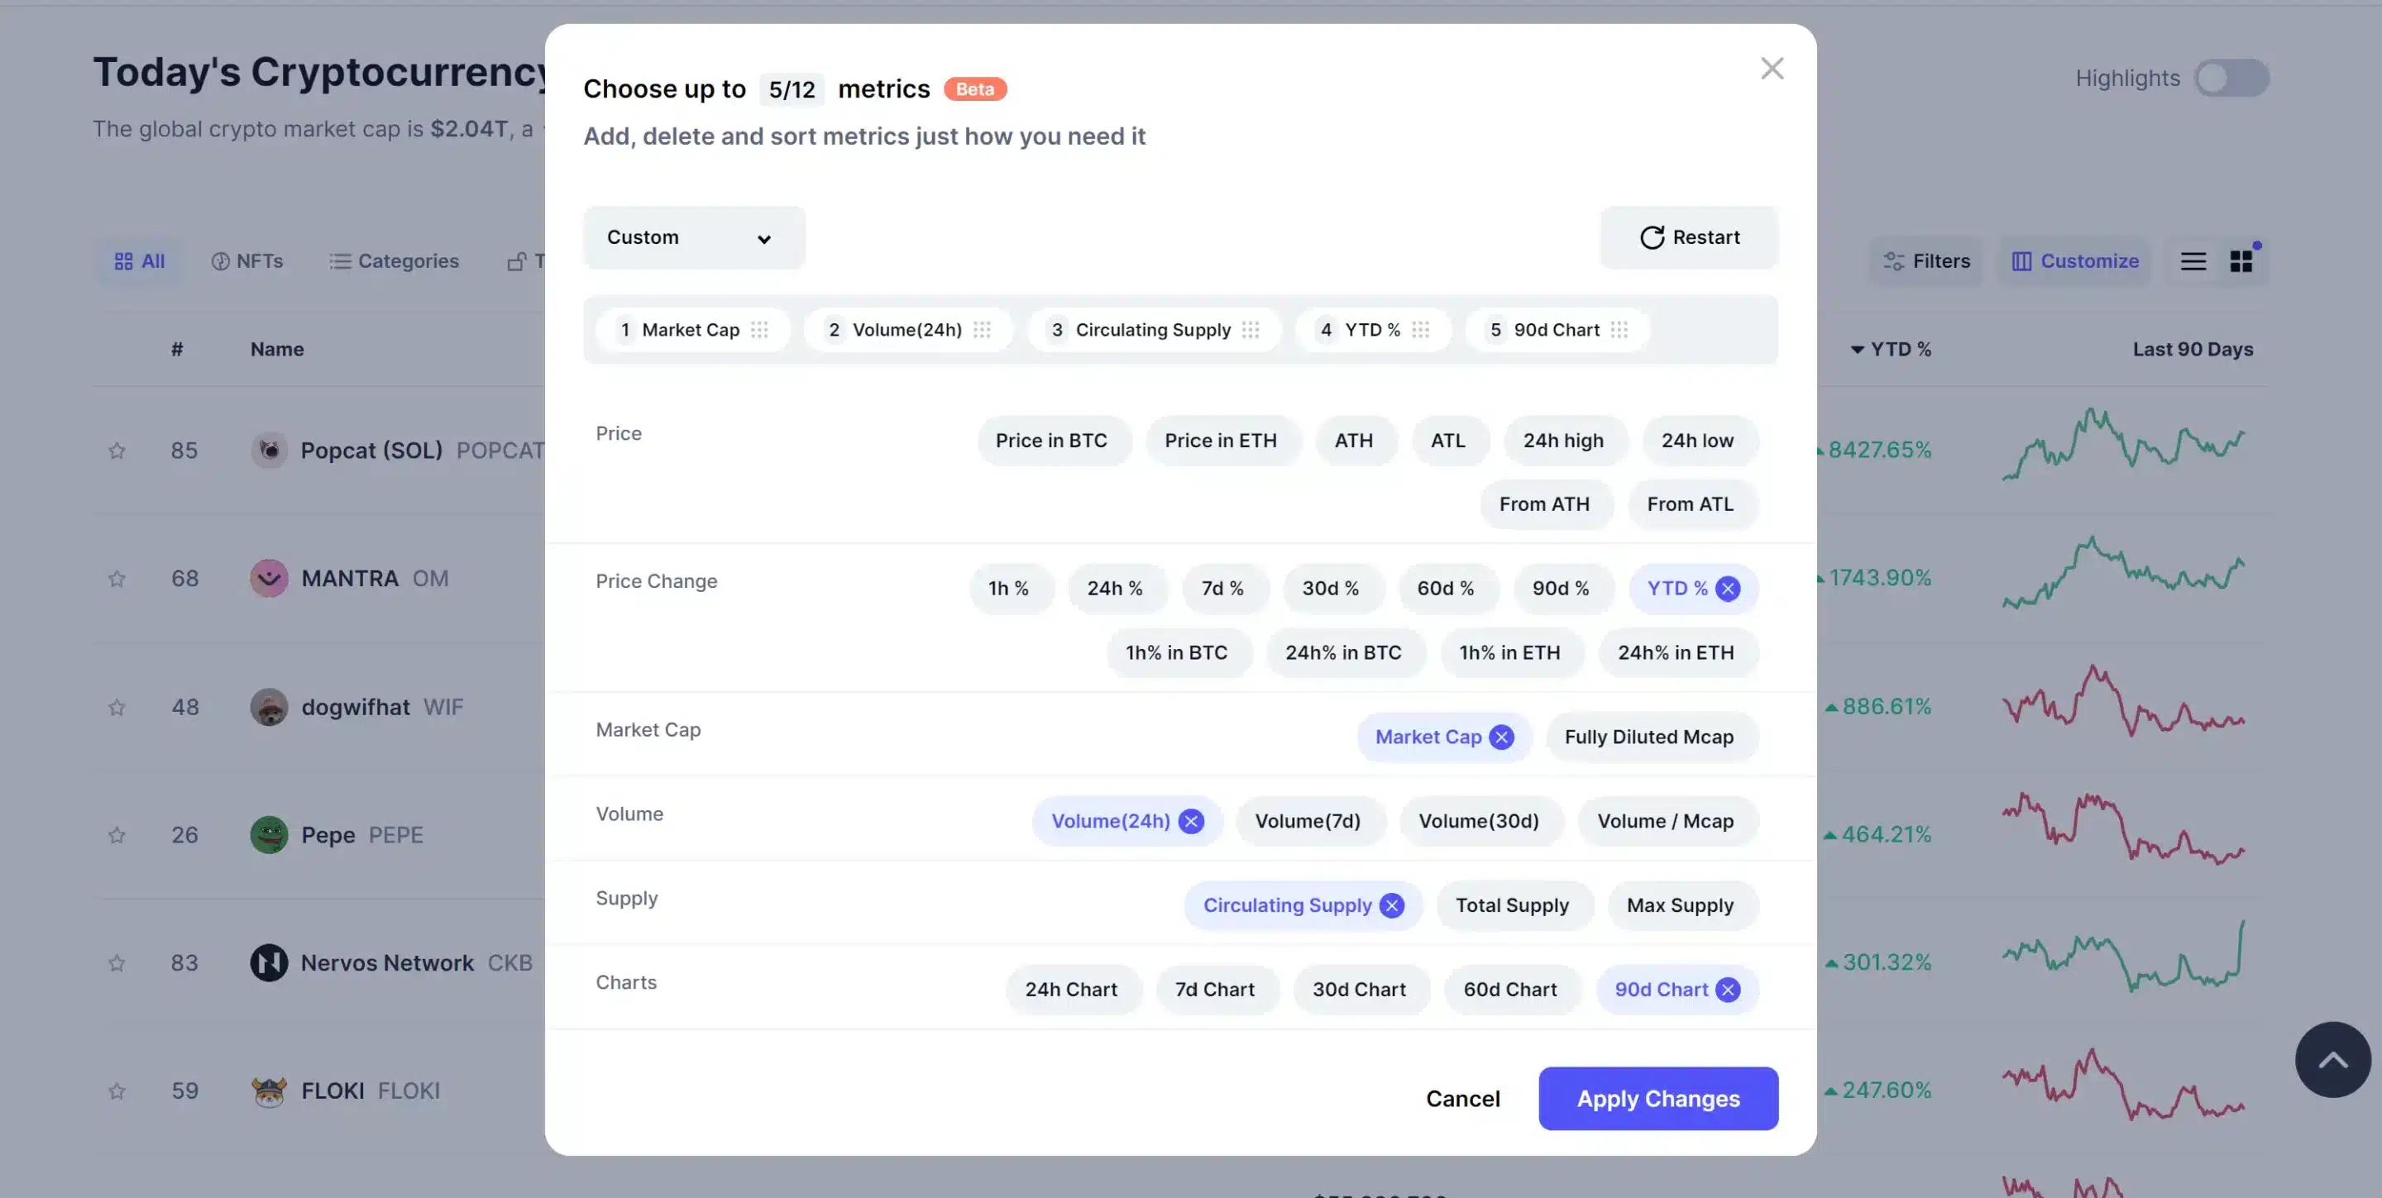Select the 24h high price metric
The width and height of the screenshot is (2382, 1198).
coord(1565,440)
